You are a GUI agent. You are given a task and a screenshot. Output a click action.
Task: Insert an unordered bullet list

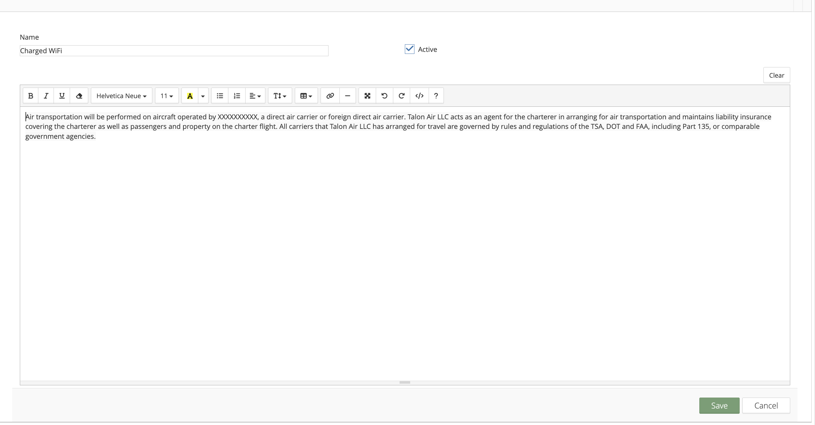[x=220, y=96]
